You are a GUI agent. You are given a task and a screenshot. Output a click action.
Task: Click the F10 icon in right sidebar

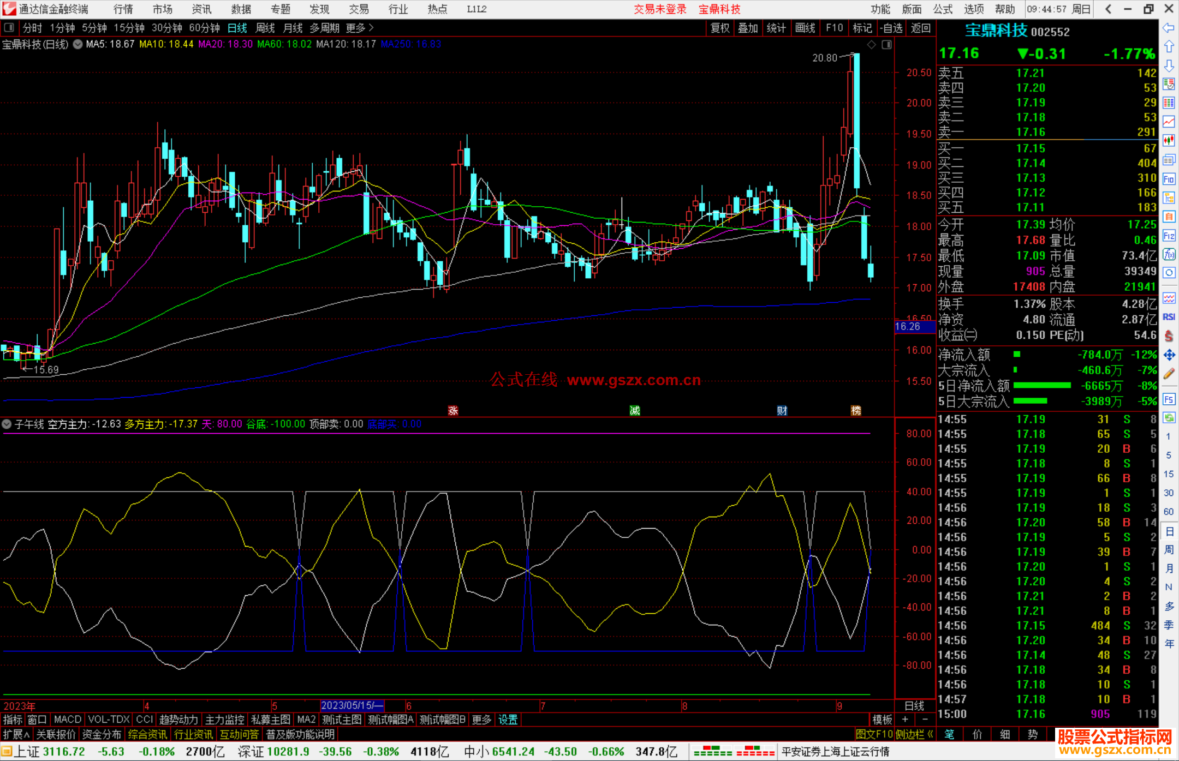tap(1169, 179)
